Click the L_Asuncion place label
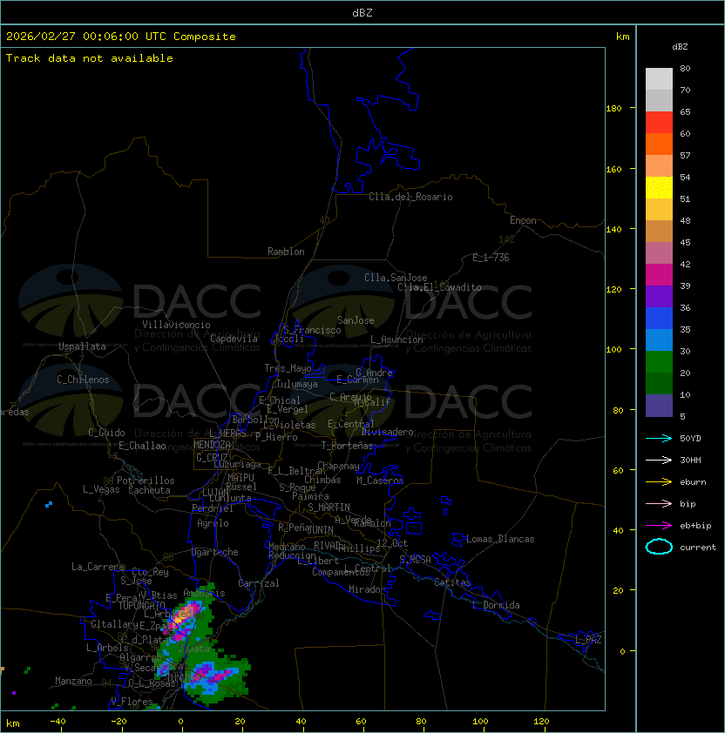 [396, 340]
